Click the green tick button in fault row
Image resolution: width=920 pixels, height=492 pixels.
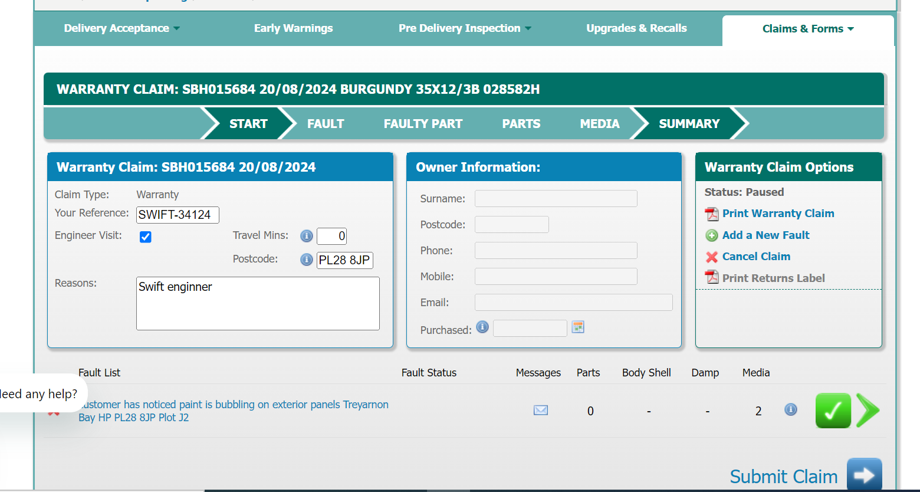point(833,411)
